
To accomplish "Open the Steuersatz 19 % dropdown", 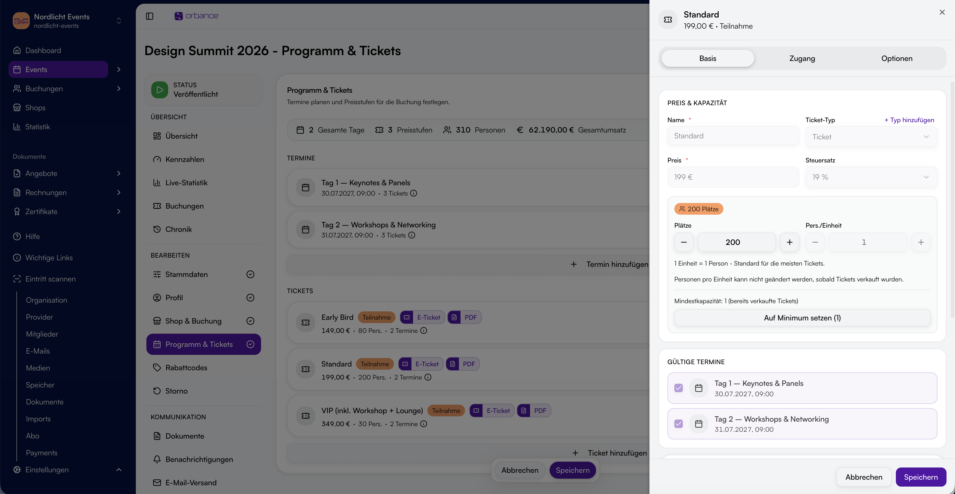I will (871, 177).
